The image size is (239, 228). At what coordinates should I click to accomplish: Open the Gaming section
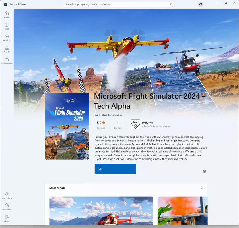7,38
